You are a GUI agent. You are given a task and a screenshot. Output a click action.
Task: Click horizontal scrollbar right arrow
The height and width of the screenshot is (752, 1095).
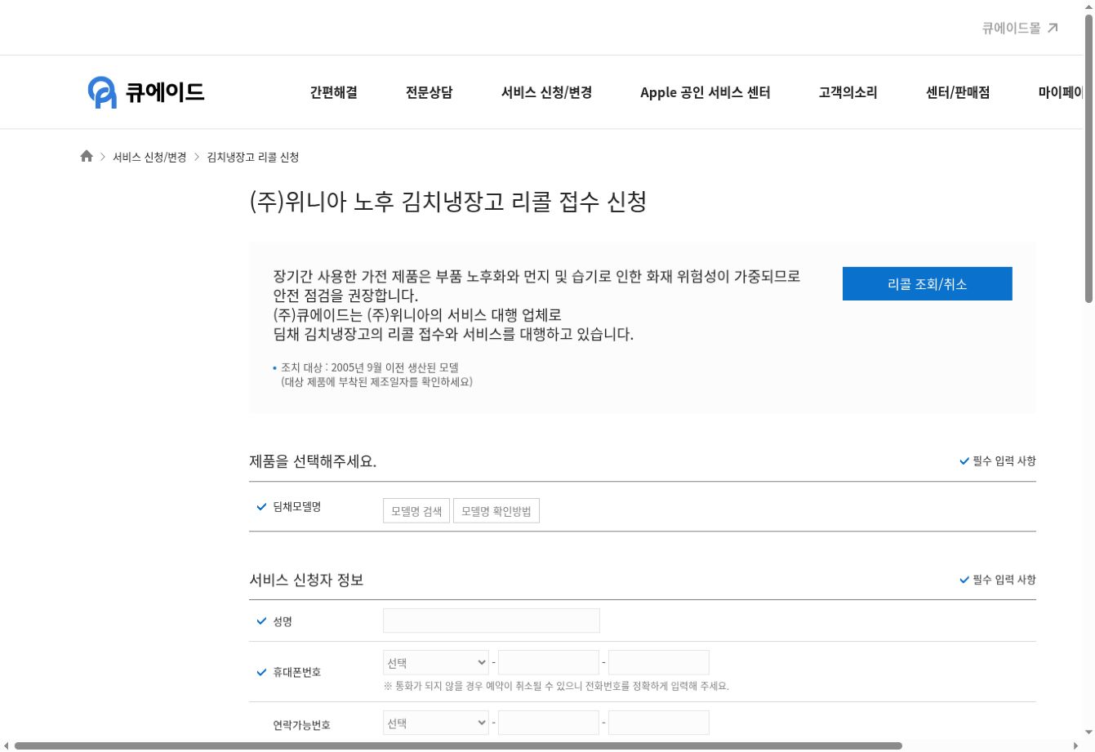pos(1077,745)
